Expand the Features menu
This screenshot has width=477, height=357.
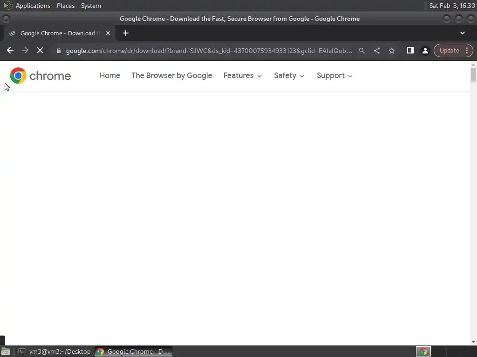coord(242,76)
